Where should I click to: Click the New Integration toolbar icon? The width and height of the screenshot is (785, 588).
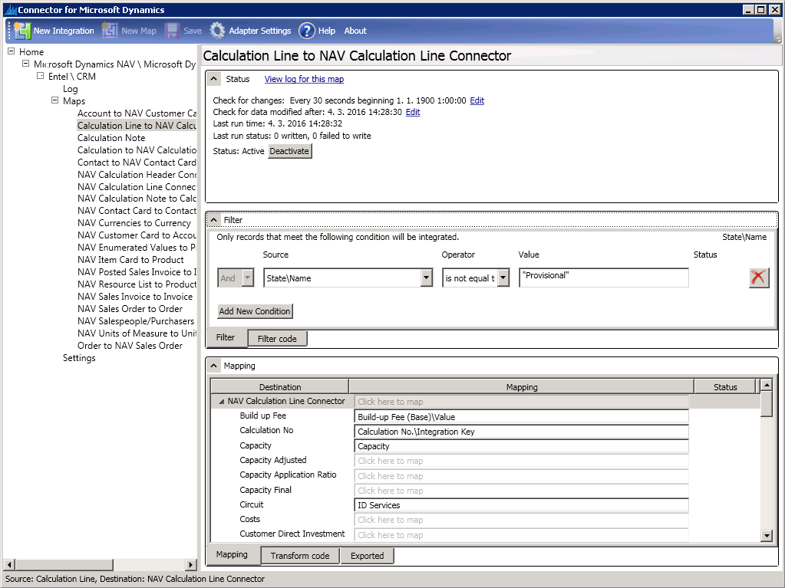point(22,31)
